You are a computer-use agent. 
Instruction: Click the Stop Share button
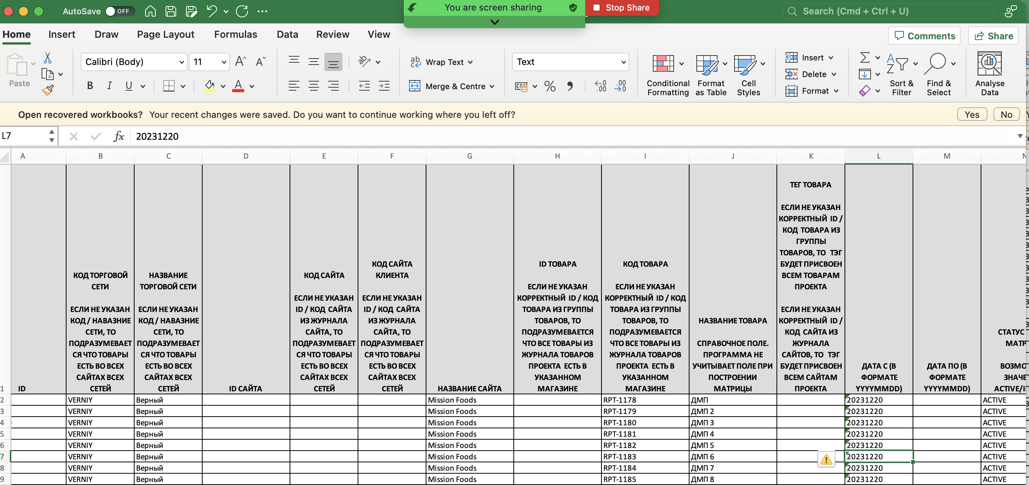point(622,8)
